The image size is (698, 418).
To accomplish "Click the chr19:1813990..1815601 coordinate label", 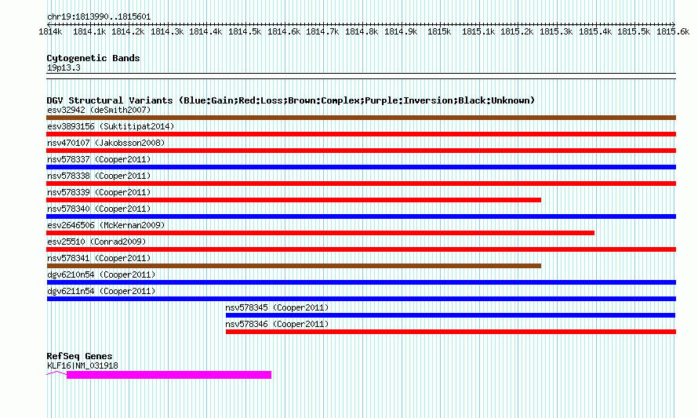I will tap(99, 17).
